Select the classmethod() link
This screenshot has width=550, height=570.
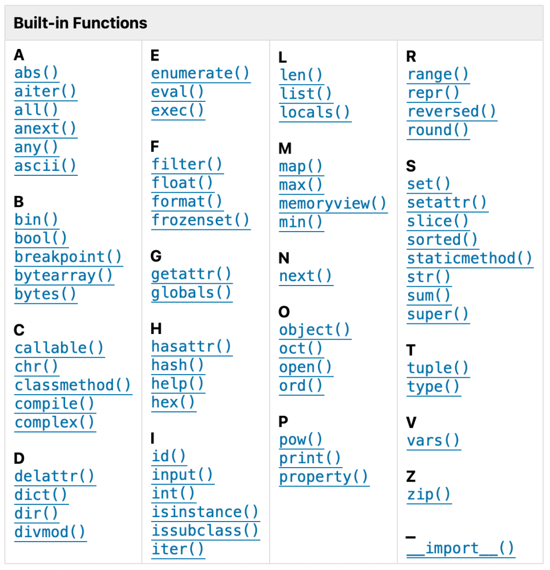click(x=73, y=385)
